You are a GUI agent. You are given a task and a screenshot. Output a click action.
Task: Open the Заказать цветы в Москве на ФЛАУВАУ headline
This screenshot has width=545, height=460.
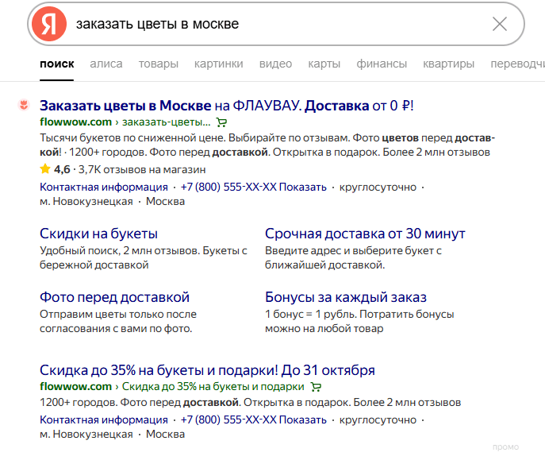pos(227,106)
